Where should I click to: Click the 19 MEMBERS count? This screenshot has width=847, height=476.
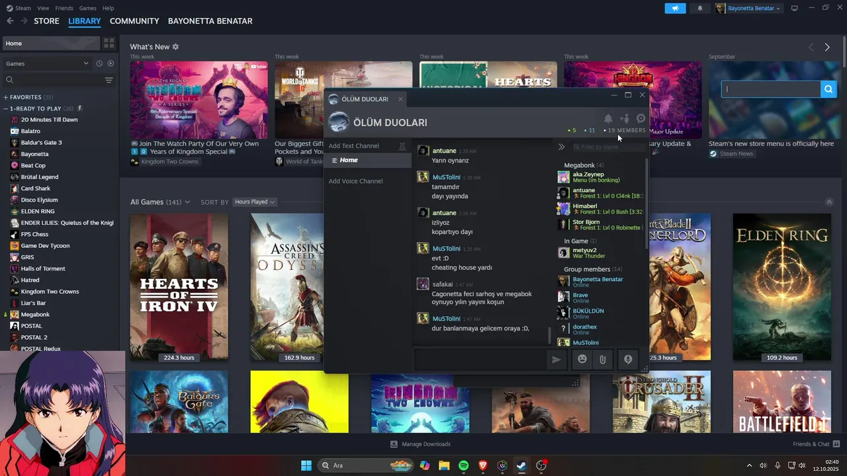click(x=625, y=130)
